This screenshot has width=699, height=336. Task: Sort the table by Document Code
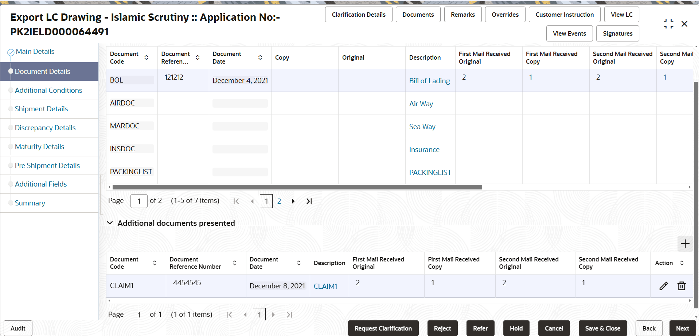(x=147, y=57)
